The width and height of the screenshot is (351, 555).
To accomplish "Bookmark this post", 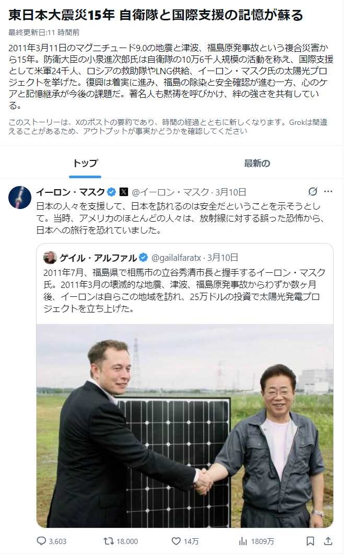I will [310, 541].
